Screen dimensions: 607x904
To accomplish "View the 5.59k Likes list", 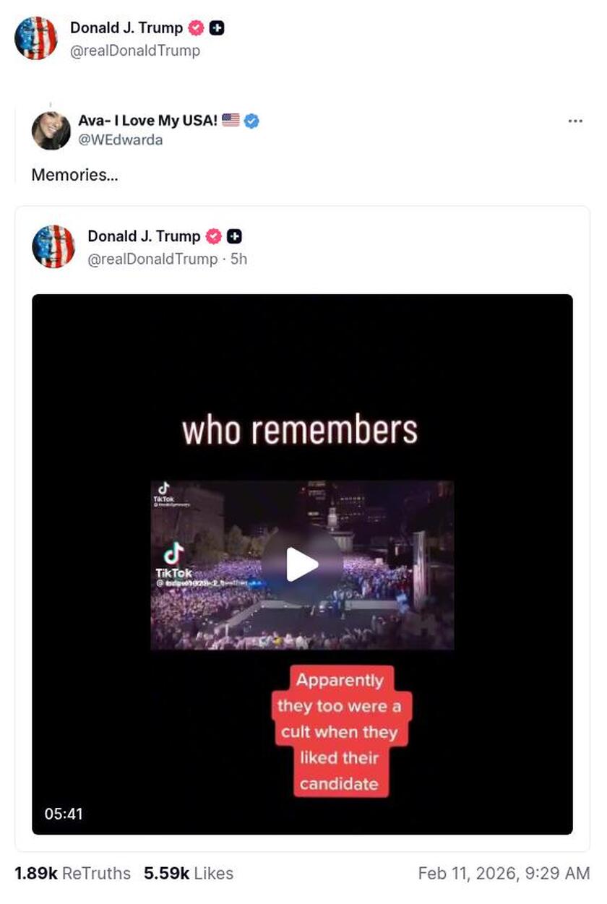I will 189,874.
